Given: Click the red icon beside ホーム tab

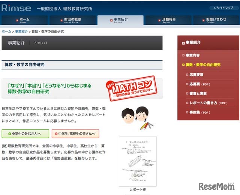Looking at the screenshot, I should 17,20.
